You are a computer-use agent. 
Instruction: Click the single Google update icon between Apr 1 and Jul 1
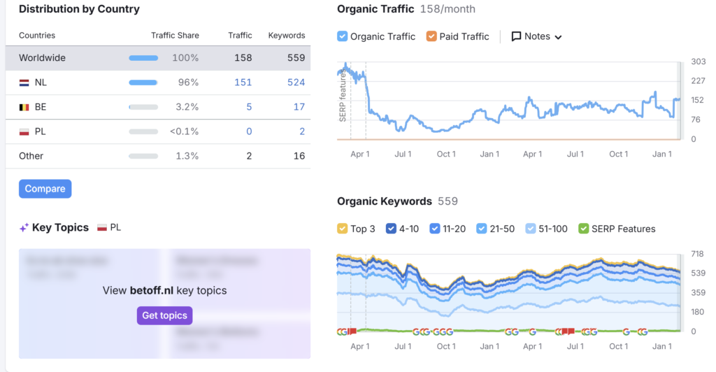(x=532, y=331)
